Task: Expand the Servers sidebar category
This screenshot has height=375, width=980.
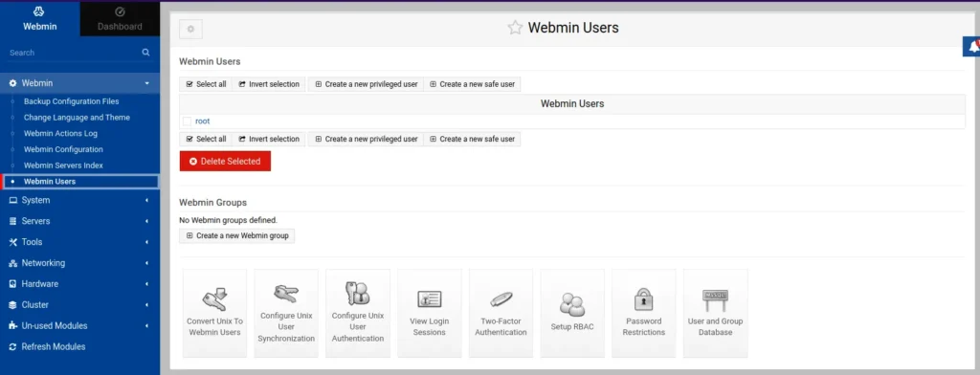Action: pyautogui.click(x=80, y=221)
